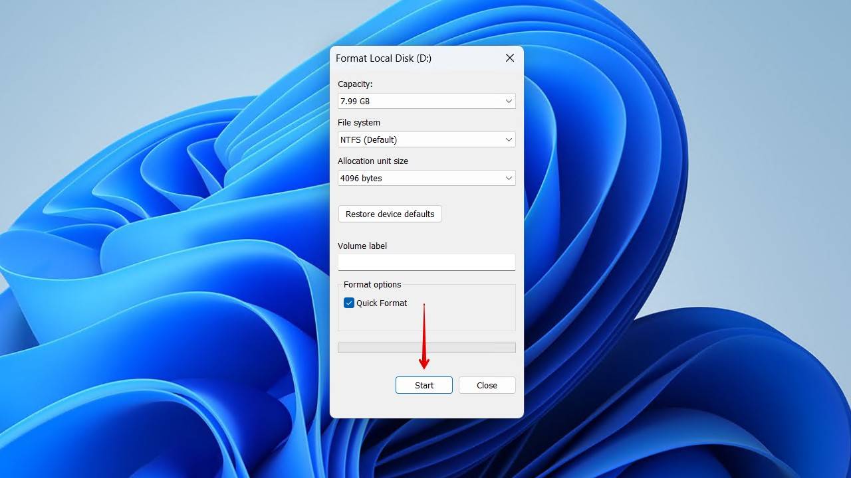The image size is (851, 478).
Task: Click the File system label
Action: pyautogui.click(x=359, y=123)
